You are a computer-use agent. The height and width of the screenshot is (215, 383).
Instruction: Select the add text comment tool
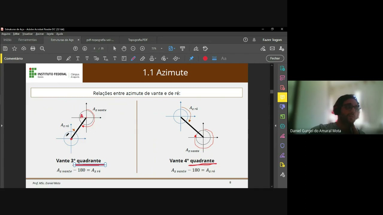pos(115,58)
